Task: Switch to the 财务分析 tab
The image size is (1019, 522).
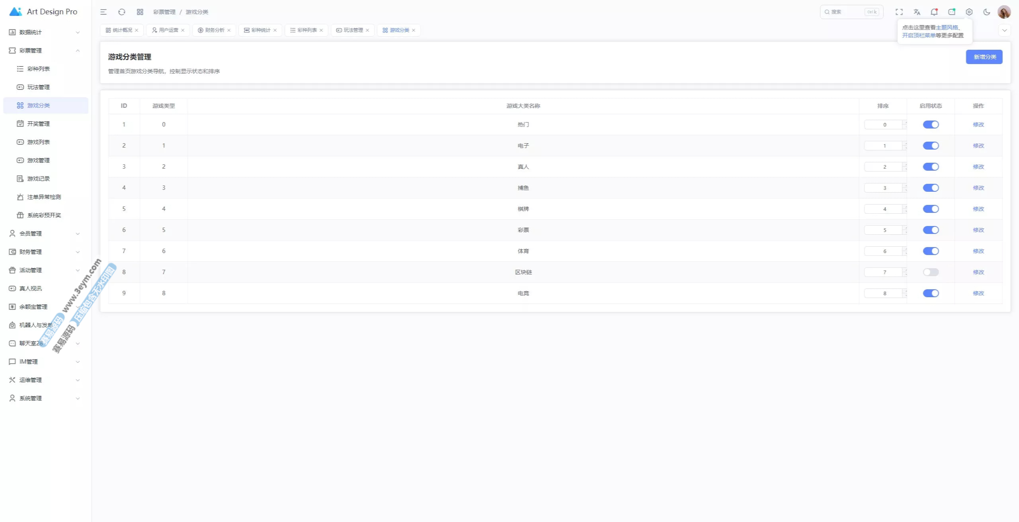Action: [215, 30]
